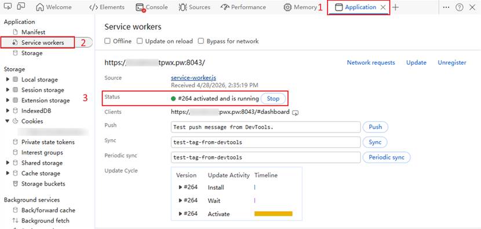
Task: Expand the #264 Activate row
Action: pos(180,214)
